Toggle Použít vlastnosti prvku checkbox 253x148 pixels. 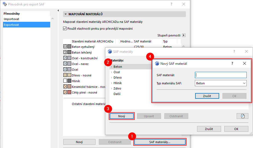coord(65,29)
